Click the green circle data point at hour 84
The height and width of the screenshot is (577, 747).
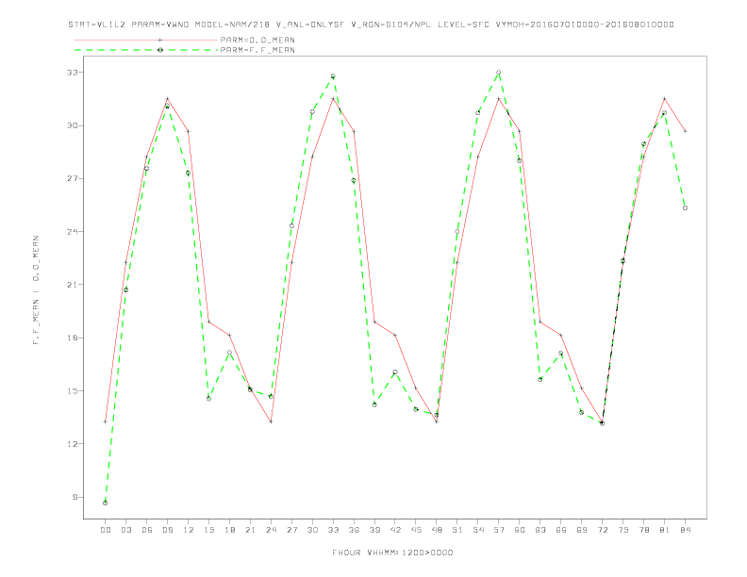[685, 208]
